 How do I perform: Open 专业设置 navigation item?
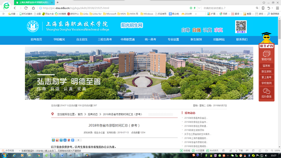click(173, 39)
